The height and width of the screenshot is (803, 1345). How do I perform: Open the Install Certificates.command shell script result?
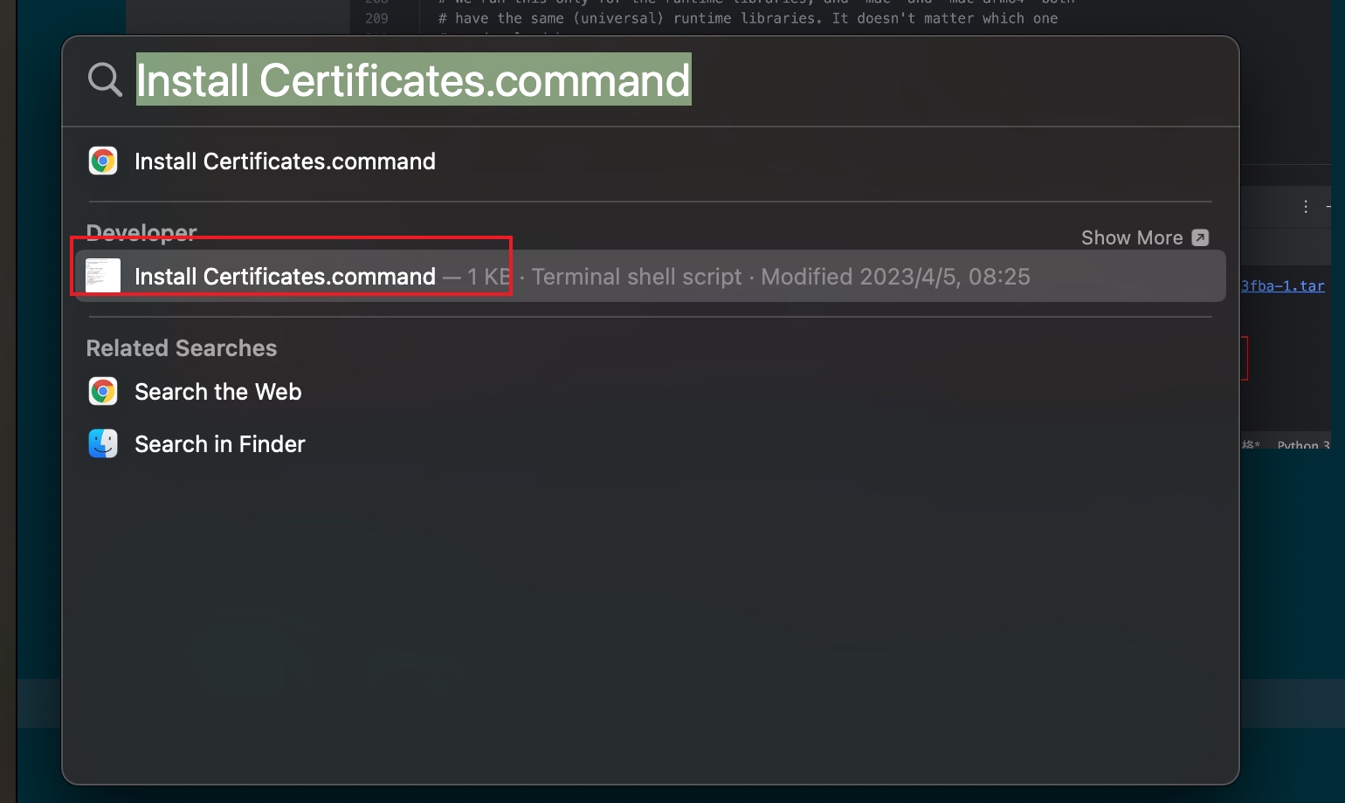285,277
